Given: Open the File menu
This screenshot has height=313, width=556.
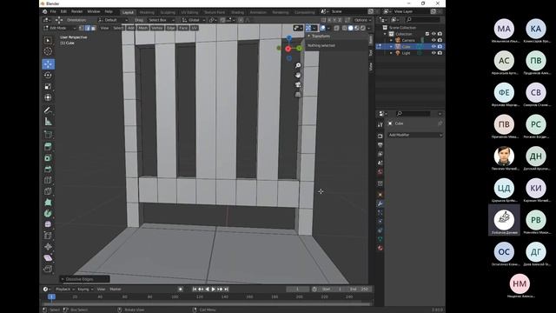Looking at the screenshot, I should pos(53,11).
